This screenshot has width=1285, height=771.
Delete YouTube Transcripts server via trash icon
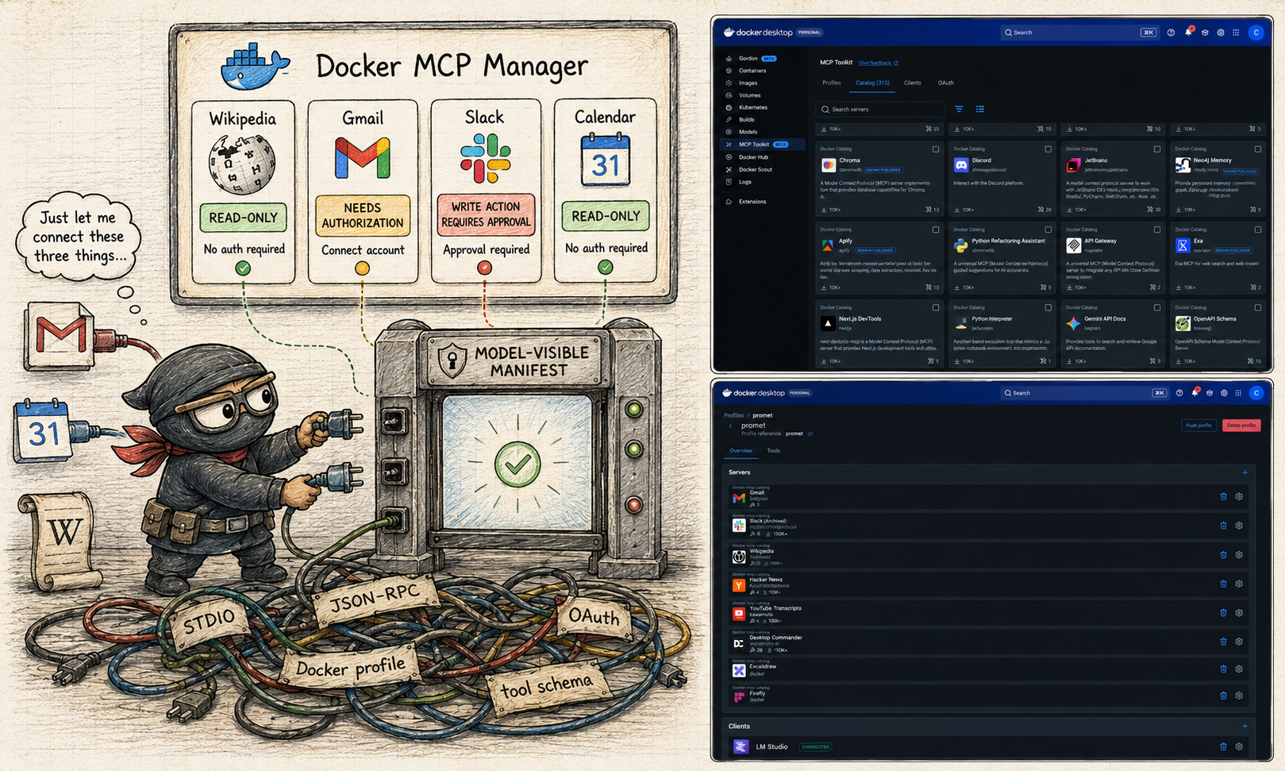click(1223, 613)
